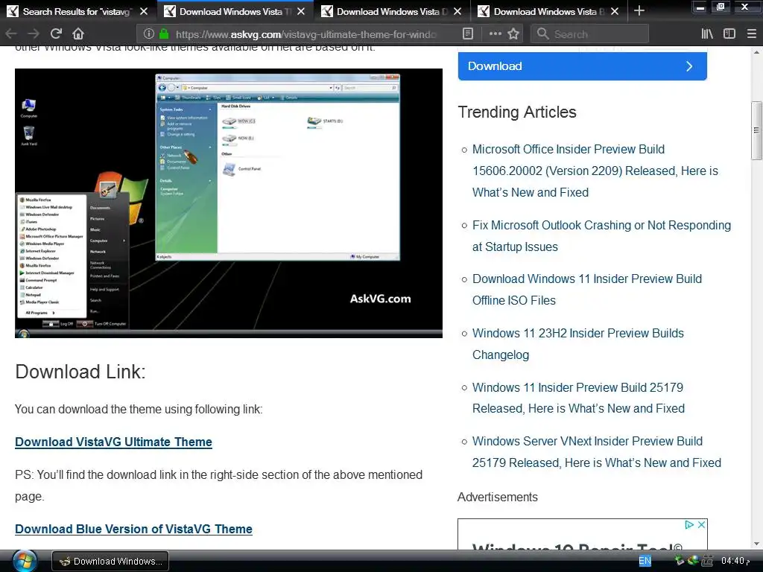This screenshot has height=572, width=763.
Task: Go to the Home page icon
Action: click(78, 34)
